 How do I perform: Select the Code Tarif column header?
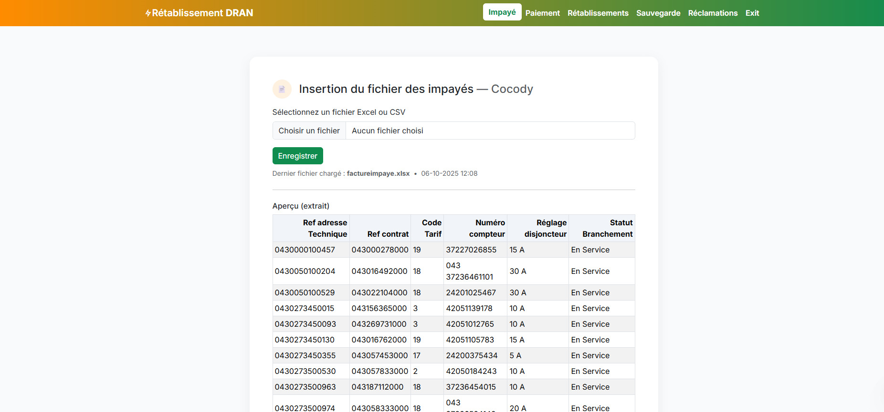coord(432,228)
